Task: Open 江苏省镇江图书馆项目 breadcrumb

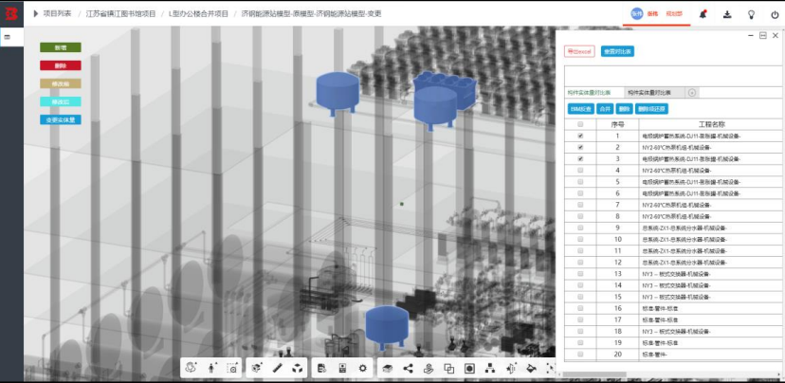Action: tap(120, 13)
